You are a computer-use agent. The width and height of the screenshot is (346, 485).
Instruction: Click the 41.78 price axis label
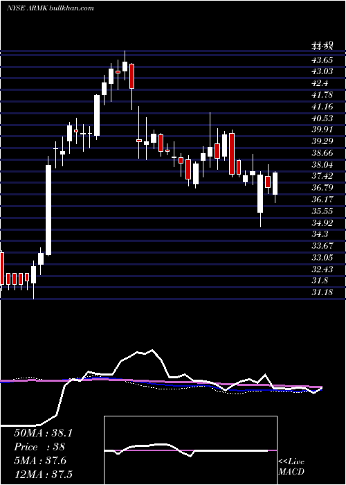pos(322,95)
